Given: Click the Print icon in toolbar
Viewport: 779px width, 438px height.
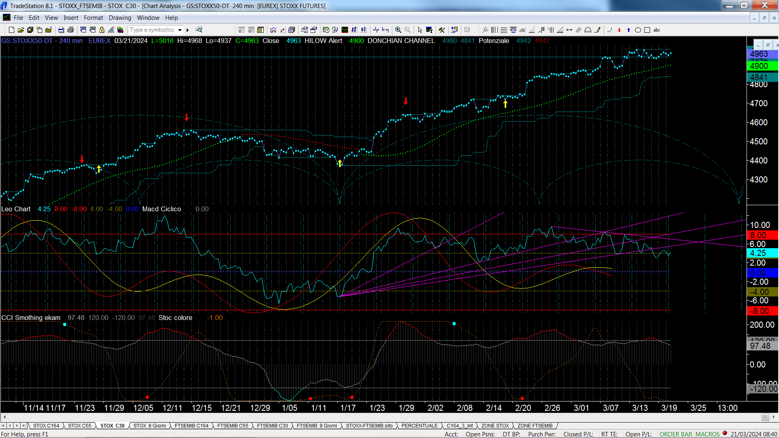Looking at the screenshot, I should pyautogui.click(x=71, y=30).
